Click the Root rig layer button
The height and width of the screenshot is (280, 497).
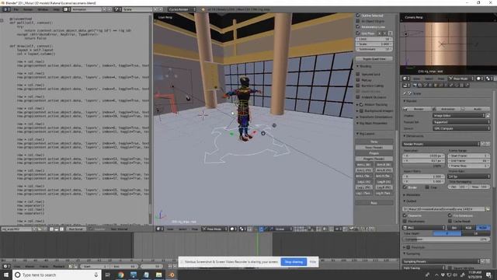(374, 202)
